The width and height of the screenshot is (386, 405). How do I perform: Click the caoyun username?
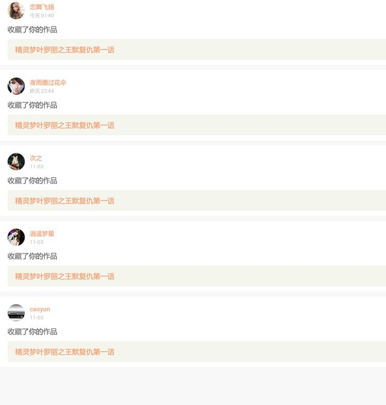(40, 309)
